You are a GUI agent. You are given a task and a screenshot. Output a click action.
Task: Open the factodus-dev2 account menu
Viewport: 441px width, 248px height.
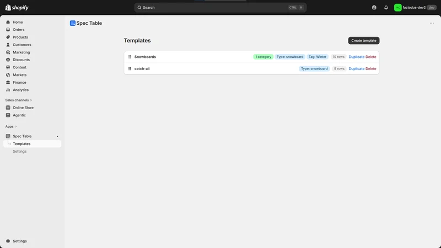(415, 8)
